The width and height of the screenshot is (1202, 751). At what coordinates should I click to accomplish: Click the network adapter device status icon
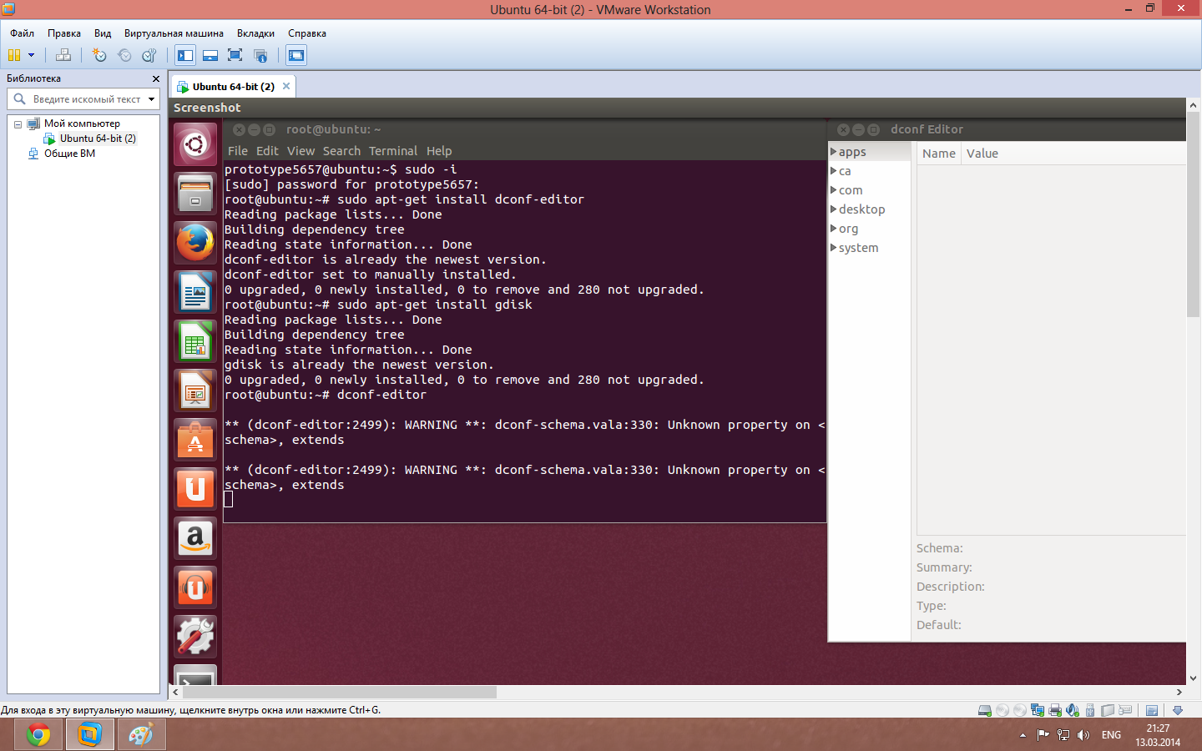(x=1038, y=711)
